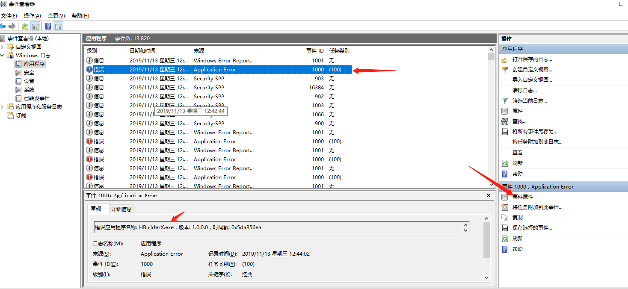628x289 pixels.
Task: Sort by the 级别 column header
Action: coord(106,51)
